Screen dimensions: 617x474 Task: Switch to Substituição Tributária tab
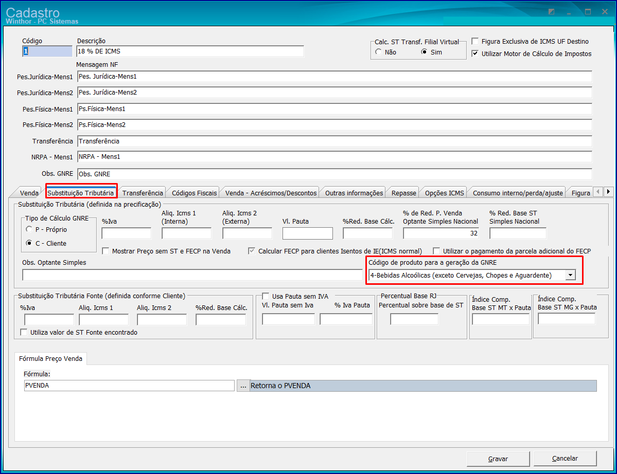pyautogui.click(x=81, y=193)
